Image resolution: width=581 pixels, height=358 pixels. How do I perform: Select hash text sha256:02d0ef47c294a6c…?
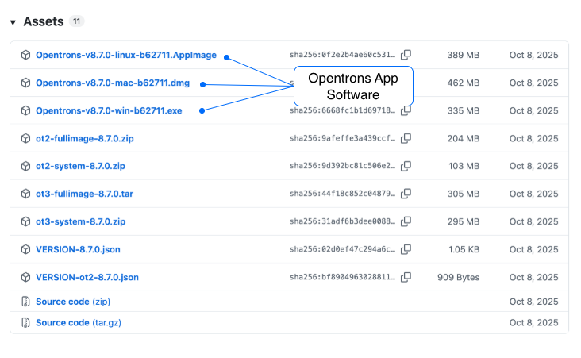pyautogui.click(x=343, y=249)
